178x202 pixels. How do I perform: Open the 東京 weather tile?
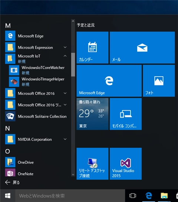tap(92, 114)
